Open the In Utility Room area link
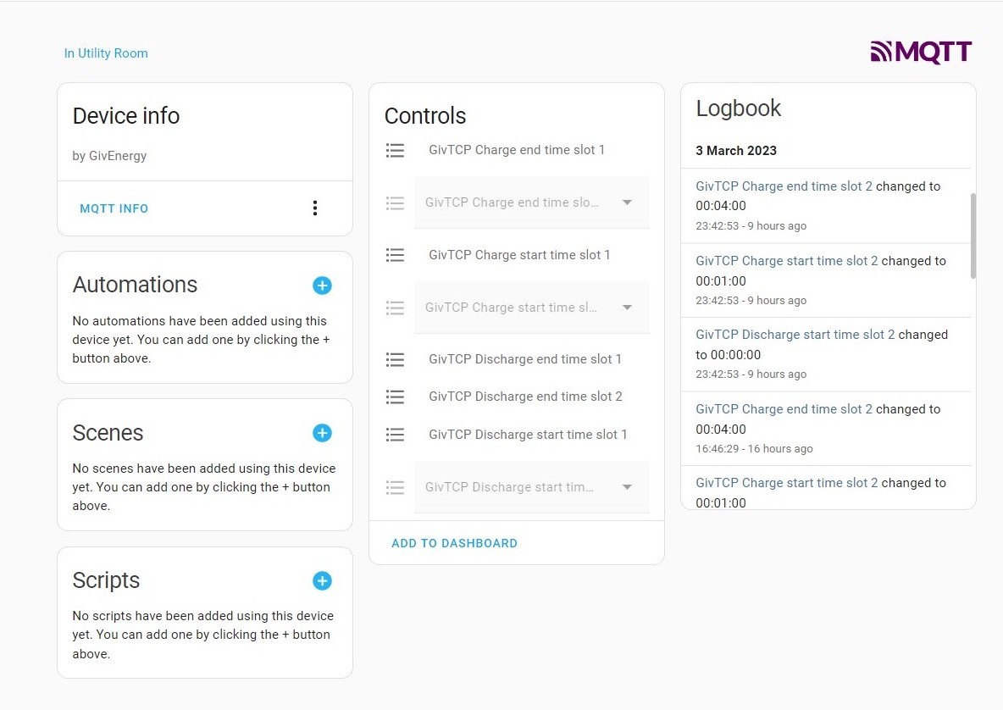The image size is (1003, 710). (x=106, y=53)
